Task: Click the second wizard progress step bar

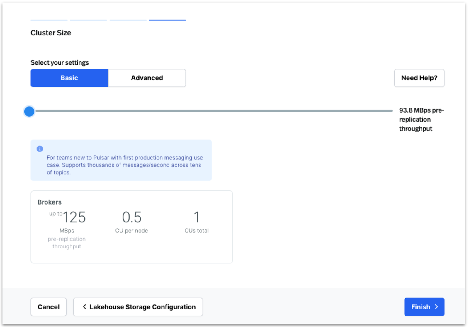Action: point(88,20)
